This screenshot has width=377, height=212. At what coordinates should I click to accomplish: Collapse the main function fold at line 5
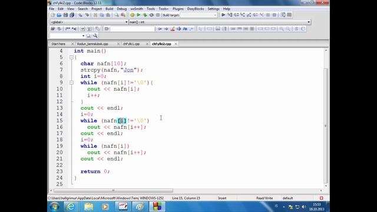click(x=71, y=58)
